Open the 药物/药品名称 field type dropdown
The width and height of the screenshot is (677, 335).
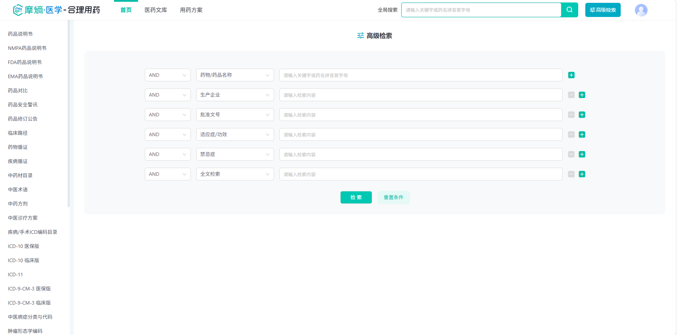235,75
